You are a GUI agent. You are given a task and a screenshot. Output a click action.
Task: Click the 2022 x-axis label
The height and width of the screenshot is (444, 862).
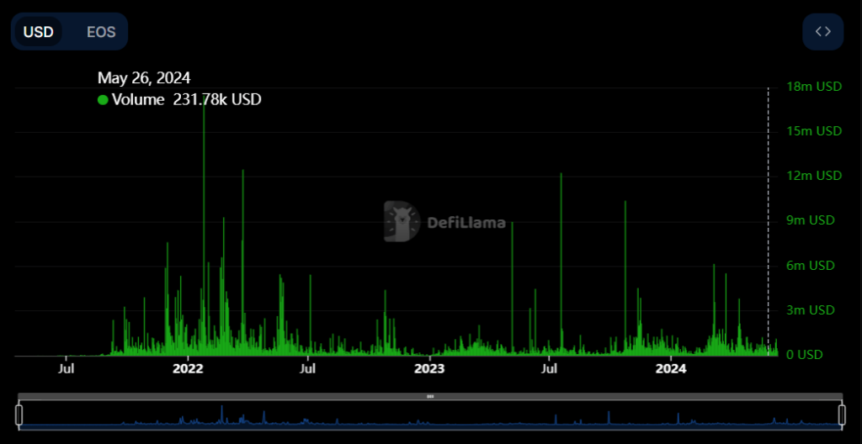click(x=188, y=368)
